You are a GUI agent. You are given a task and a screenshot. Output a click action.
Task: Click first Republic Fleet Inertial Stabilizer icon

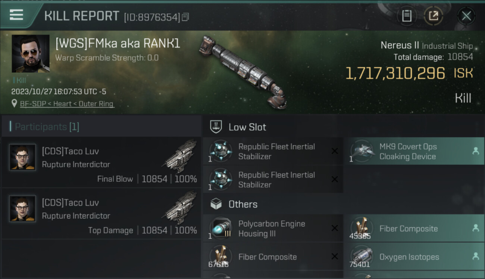tap(220, 151)
